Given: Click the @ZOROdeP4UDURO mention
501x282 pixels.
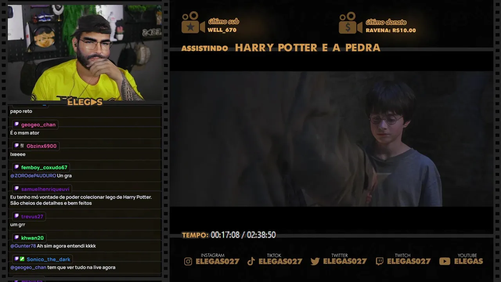Looking at the screenshot, I should click(33, 175).
